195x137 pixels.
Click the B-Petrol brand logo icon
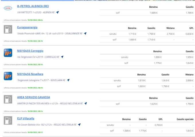tap(8, 8)
